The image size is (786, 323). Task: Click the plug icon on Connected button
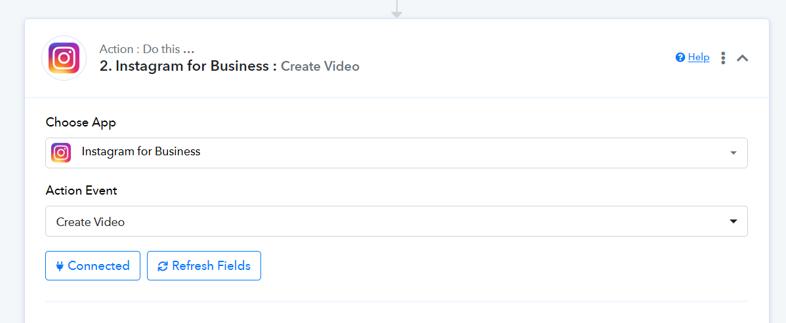click(x=60, y=266)
